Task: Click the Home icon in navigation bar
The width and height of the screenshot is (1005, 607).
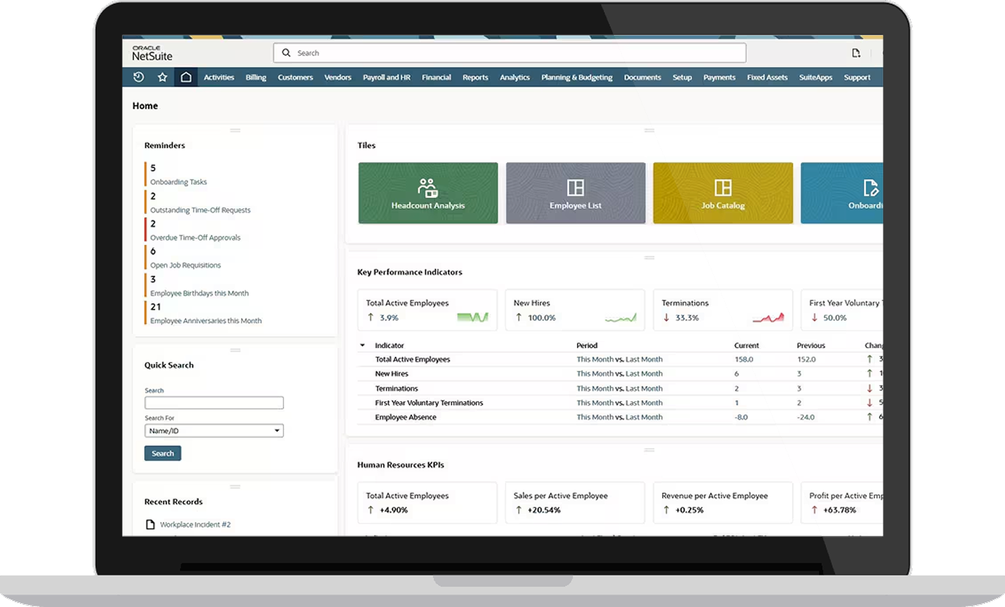Action: pyautogui.click(x=186, y=77)
